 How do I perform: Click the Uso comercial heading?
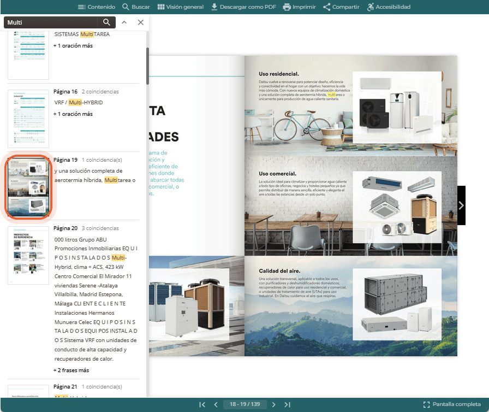278,174
